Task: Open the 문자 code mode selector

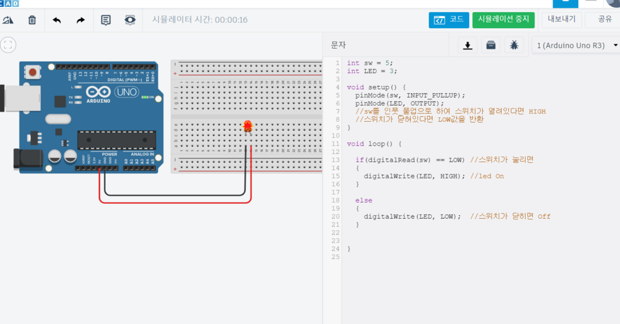Action: tap(338, 45)
